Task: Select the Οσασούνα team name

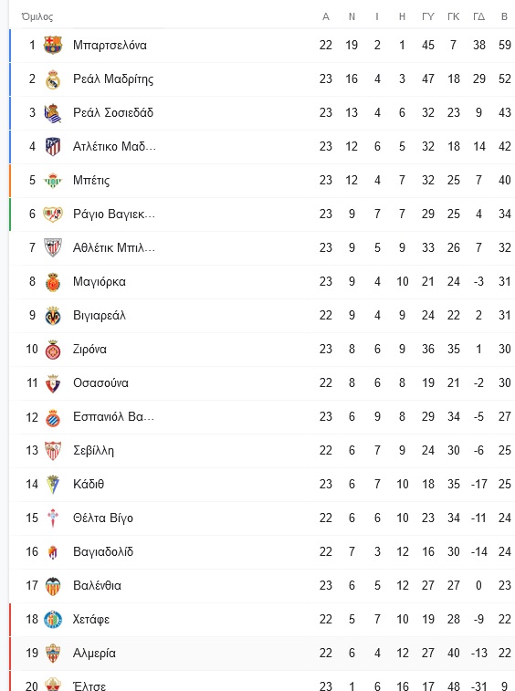Action: (x=100, y=383)
